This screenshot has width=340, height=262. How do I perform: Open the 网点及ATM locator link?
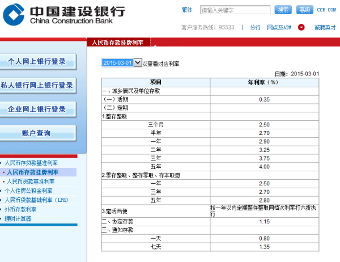click(x=279, y=27)
